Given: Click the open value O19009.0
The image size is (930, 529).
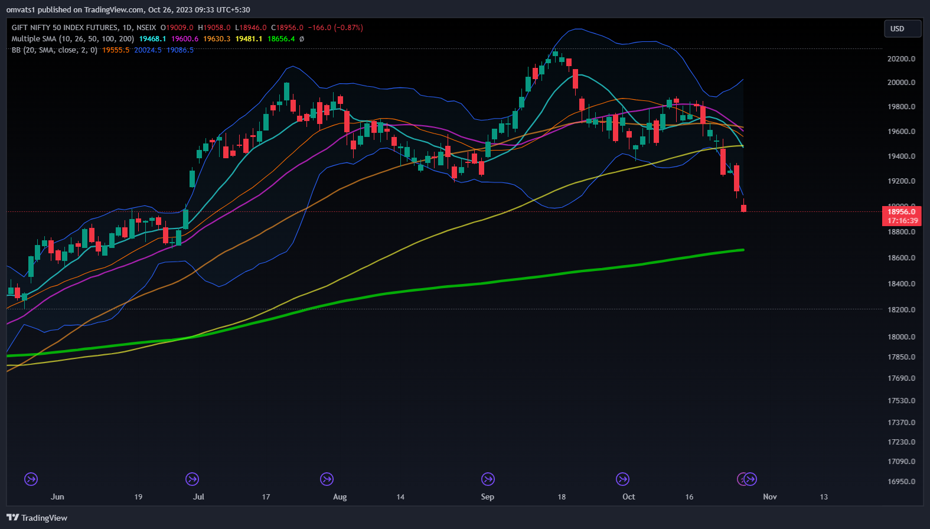Looking at the screenshot, I should (177, 28).
